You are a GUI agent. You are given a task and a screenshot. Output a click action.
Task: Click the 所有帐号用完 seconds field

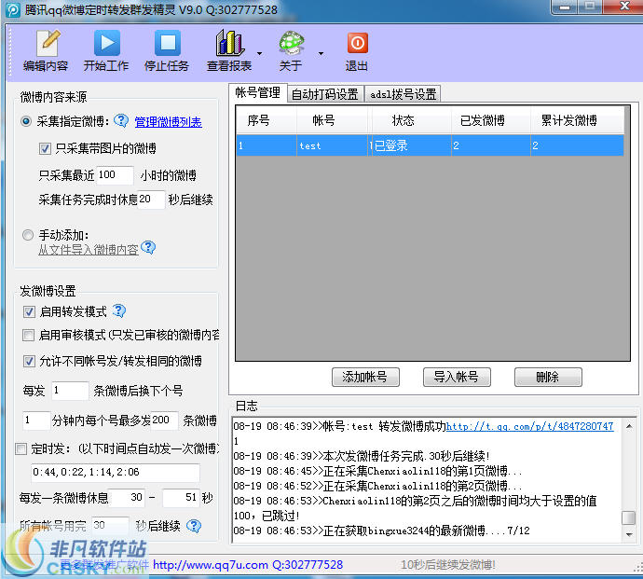tap(110, 525)
